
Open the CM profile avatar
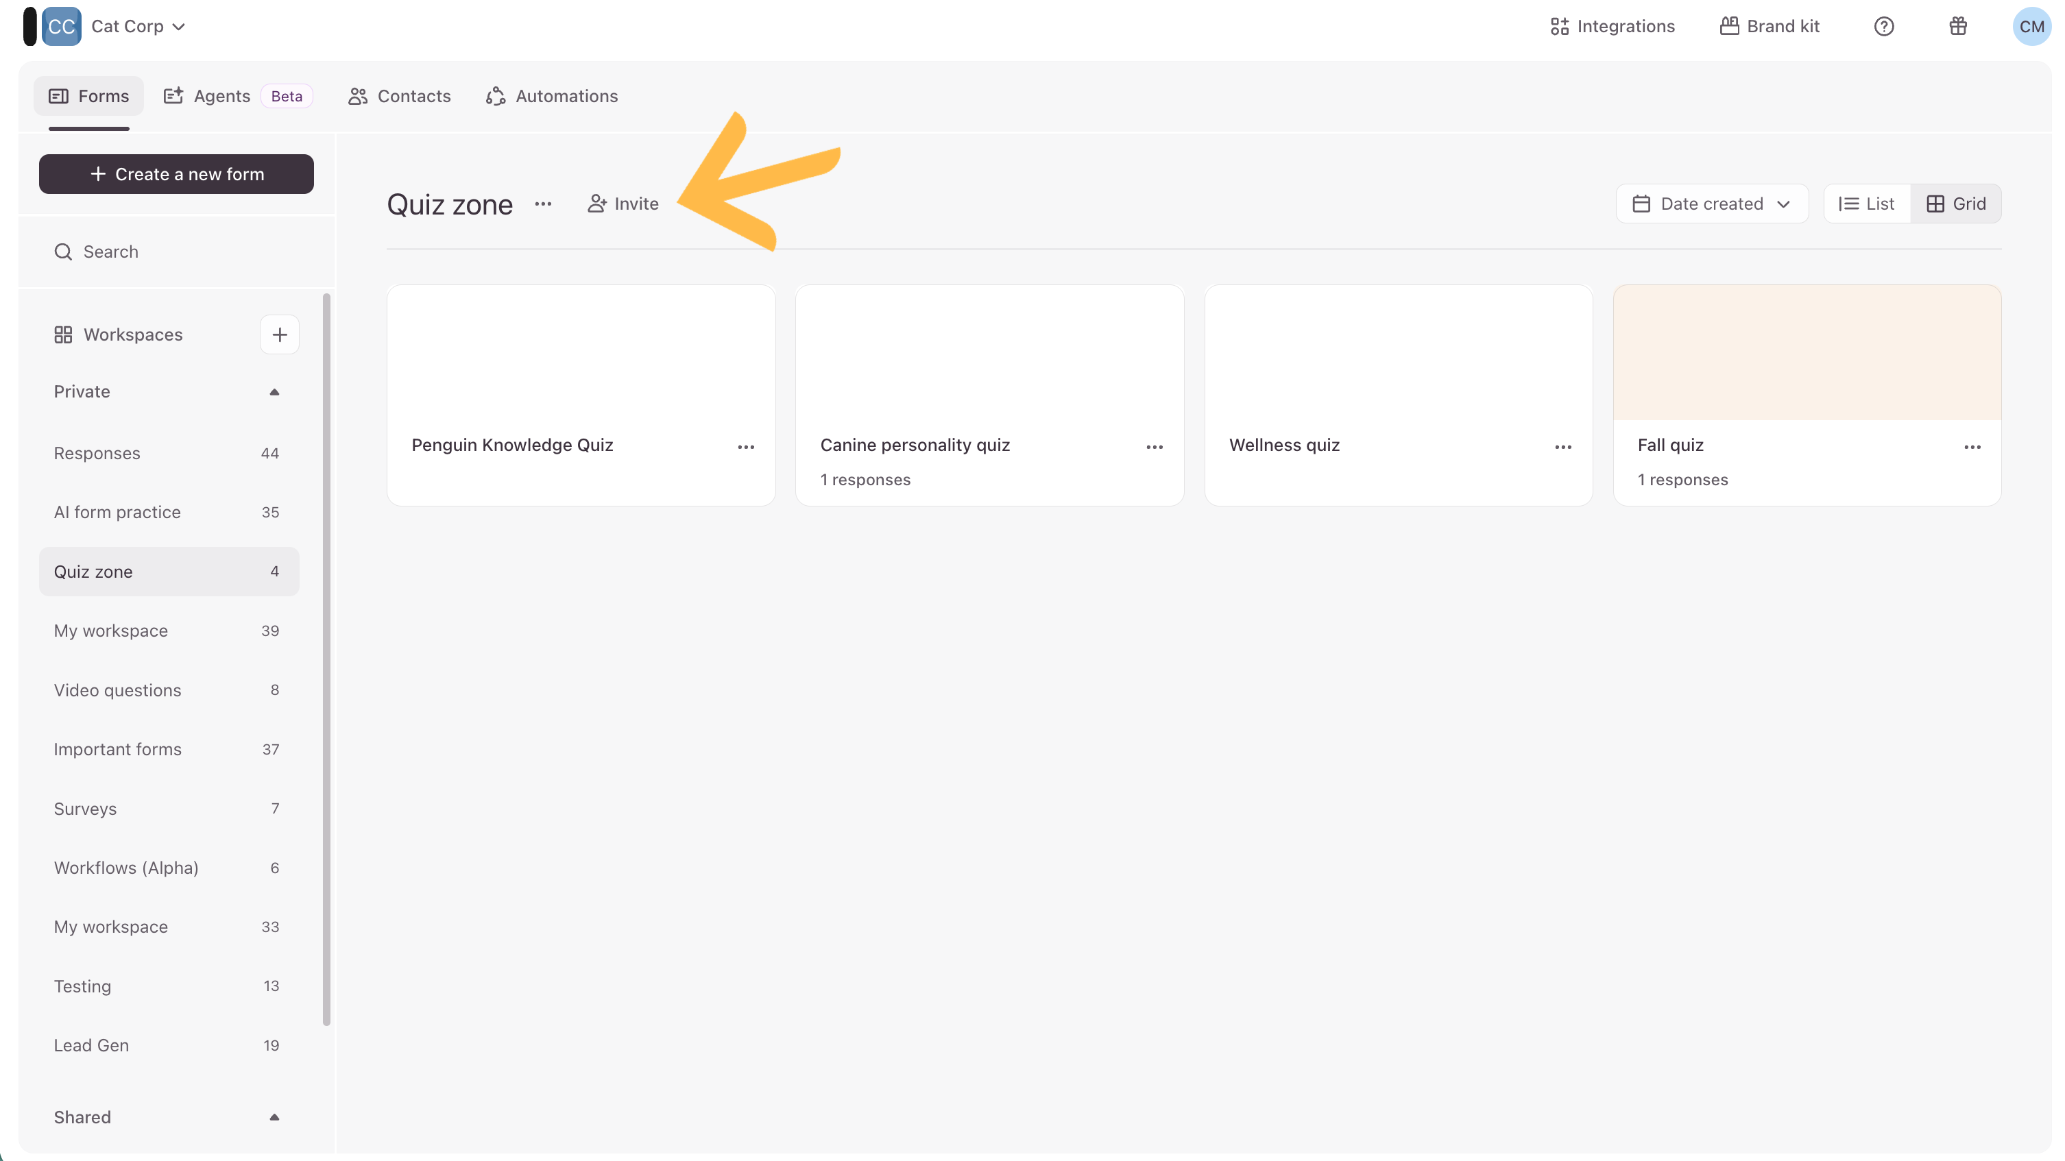click(2031, 27)
